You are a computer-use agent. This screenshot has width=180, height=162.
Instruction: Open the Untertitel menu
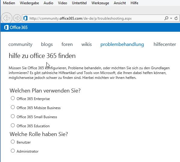tap(79, 3)
